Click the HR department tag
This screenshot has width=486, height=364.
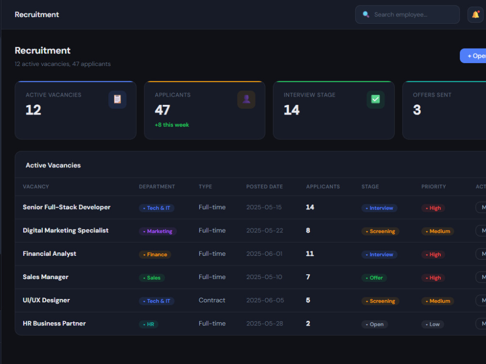(x=148, y=324)
